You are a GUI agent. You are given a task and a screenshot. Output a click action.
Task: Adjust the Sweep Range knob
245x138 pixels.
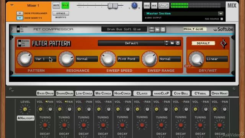click(150, 59)
